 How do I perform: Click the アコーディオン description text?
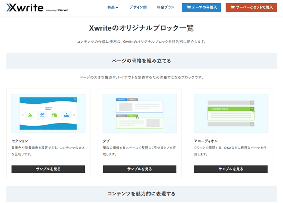(x=230, y=151)
